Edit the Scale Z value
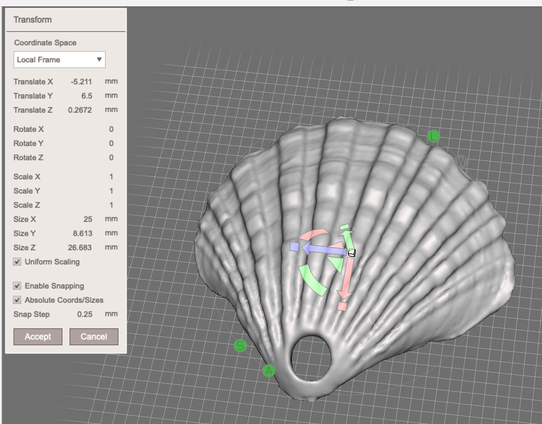542x424 pixels. (x=111, y=205)
